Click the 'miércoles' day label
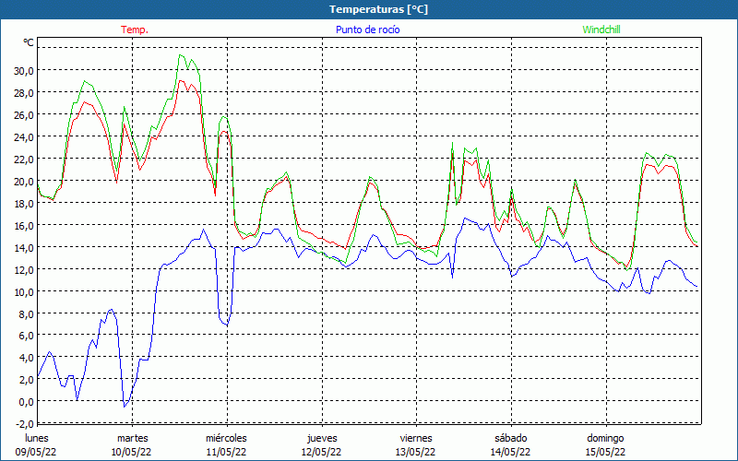The width and height of the screenshot is (738, 461). pyautogui.click(x=226, y=438)
